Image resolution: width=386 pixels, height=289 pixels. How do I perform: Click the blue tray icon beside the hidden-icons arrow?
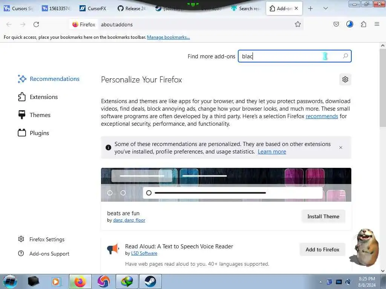click(x=329, y=282)
